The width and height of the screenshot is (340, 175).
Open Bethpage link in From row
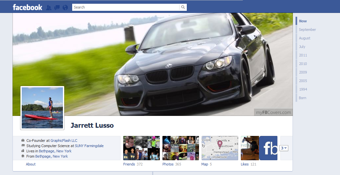pyautogui.click(x=43, y=156)
